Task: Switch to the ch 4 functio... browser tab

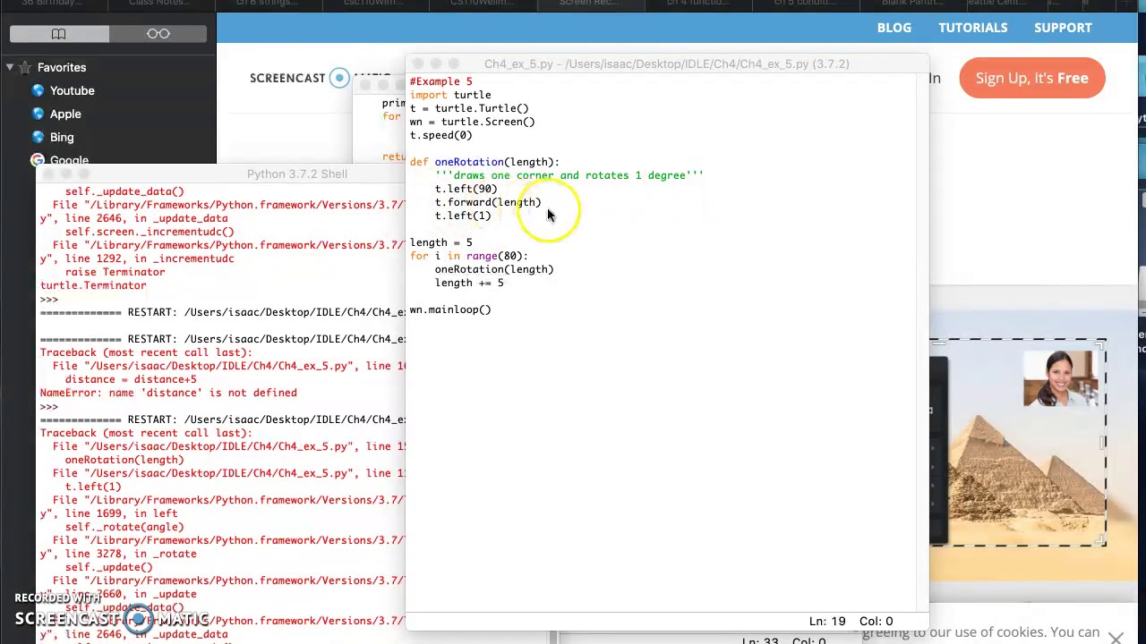Action: tap(697, 4)
